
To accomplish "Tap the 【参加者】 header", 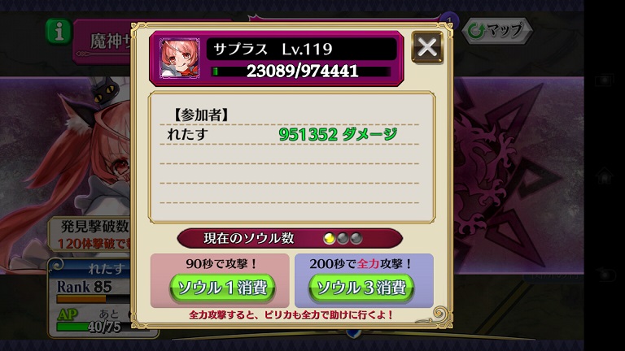I will coord(201,115).
